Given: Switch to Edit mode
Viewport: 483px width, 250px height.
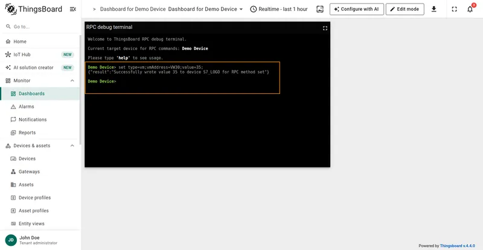Looking at the screenshot, I should [x=405, y=9].
